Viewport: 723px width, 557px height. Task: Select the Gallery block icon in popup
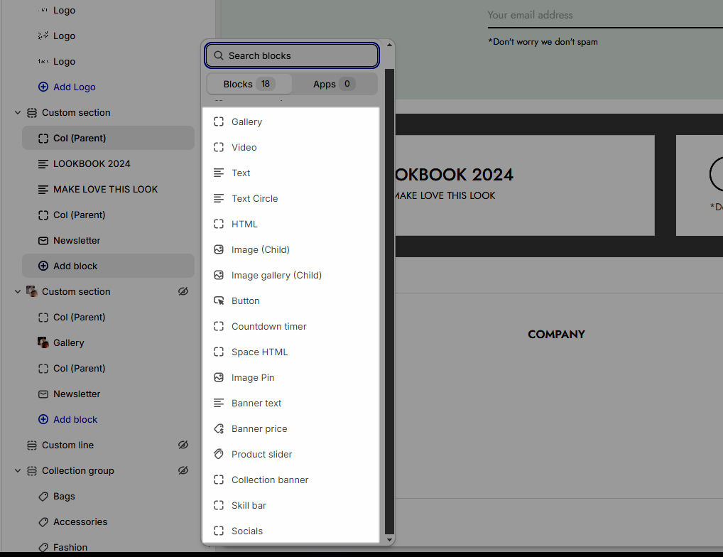click(x=219, y=121)
